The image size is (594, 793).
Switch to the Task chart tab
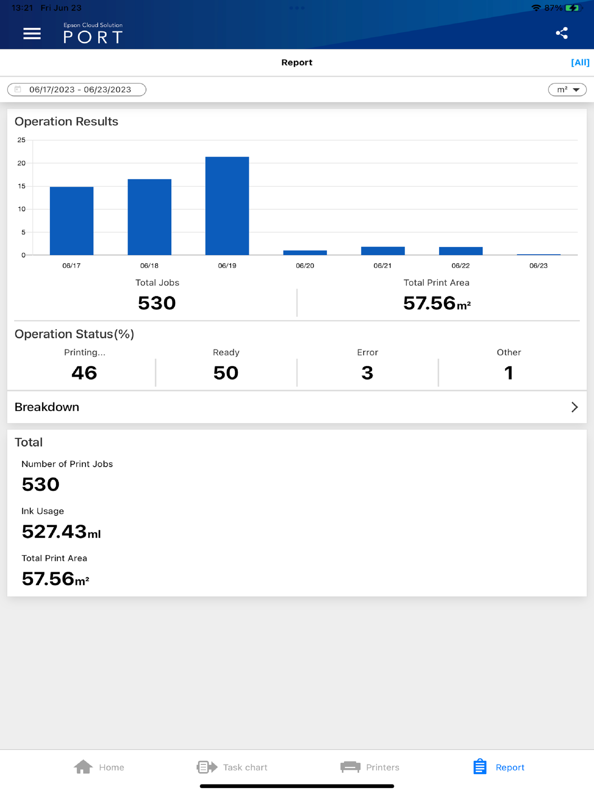coord(245,767)
